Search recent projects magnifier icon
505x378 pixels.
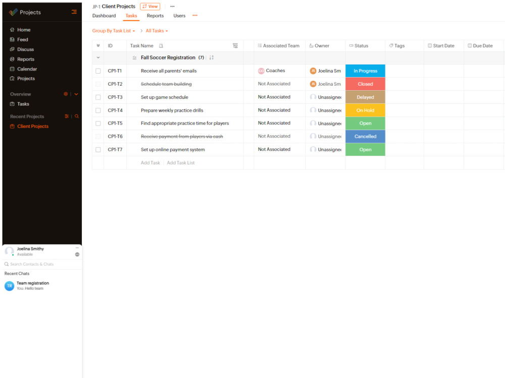(77, 116)
